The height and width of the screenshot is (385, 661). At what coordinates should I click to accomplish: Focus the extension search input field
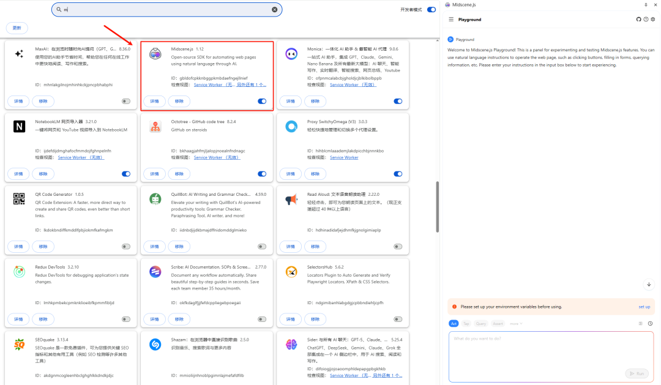(167, 9)
